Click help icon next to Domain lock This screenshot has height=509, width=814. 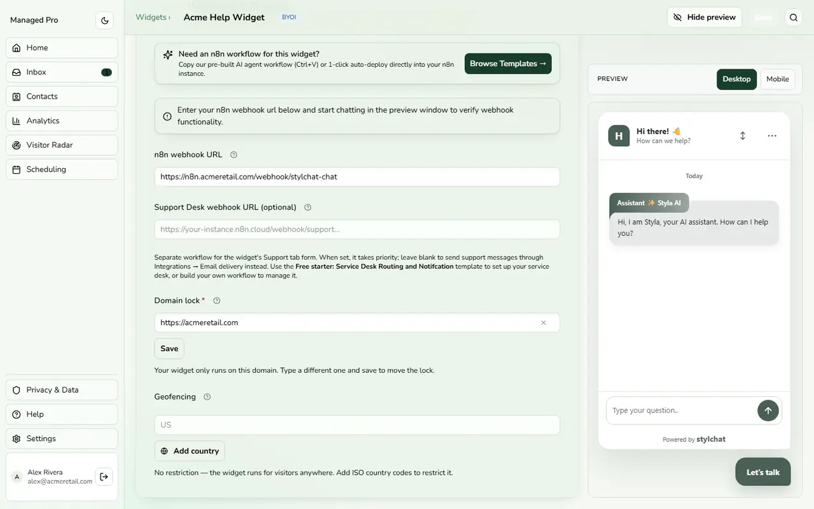tap(216, 301)
